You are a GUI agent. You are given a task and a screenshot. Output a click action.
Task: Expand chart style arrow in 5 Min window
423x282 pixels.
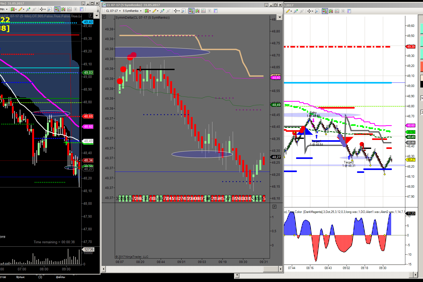pos(16,9)
